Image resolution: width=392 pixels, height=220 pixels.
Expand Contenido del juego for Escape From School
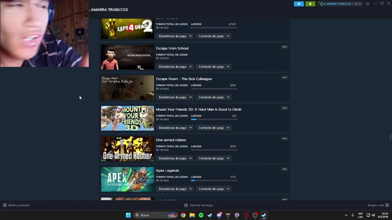click(x=214, y=67)
